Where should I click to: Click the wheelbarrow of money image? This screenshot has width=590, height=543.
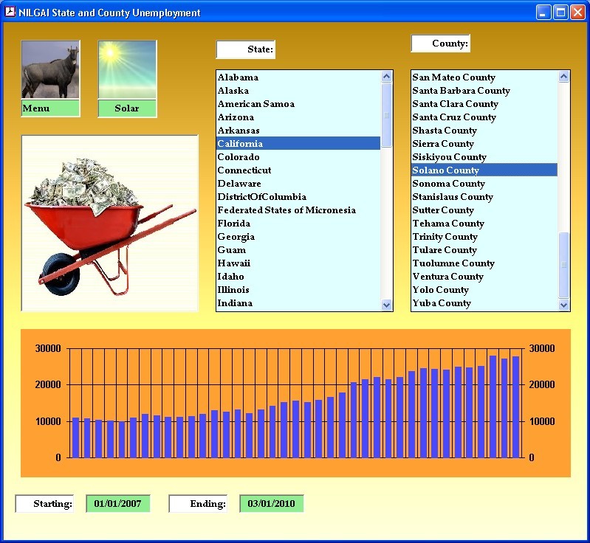(110, 223)
